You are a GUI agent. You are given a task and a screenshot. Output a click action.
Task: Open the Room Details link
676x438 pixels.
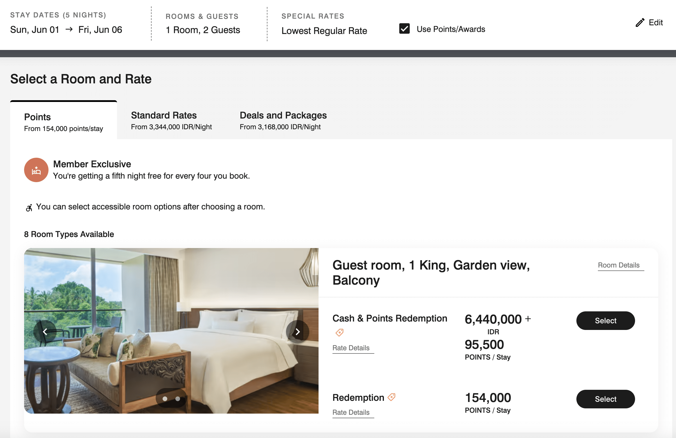(619, 265)
